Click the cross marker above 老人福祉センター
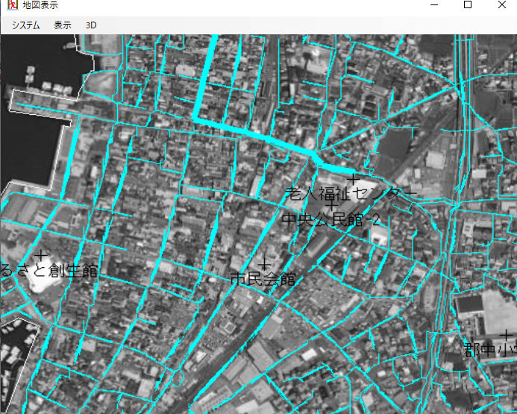Viewport: 517px width, 414px height. [x=352, y=179]
